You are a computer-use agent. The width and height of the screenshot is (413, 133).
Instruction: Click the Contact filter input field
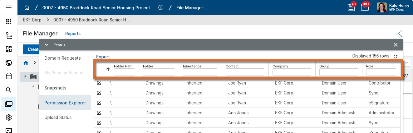pyautogui.click(x=245, y=72)
